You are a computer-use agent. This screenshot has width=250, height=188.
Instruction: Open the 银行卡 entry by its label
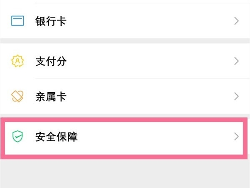coord(51,21)
